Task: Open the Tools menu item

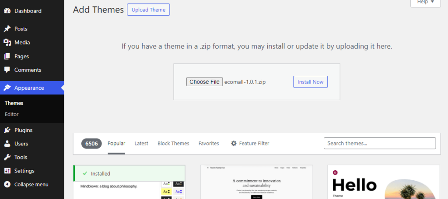Action: (32, 157)
